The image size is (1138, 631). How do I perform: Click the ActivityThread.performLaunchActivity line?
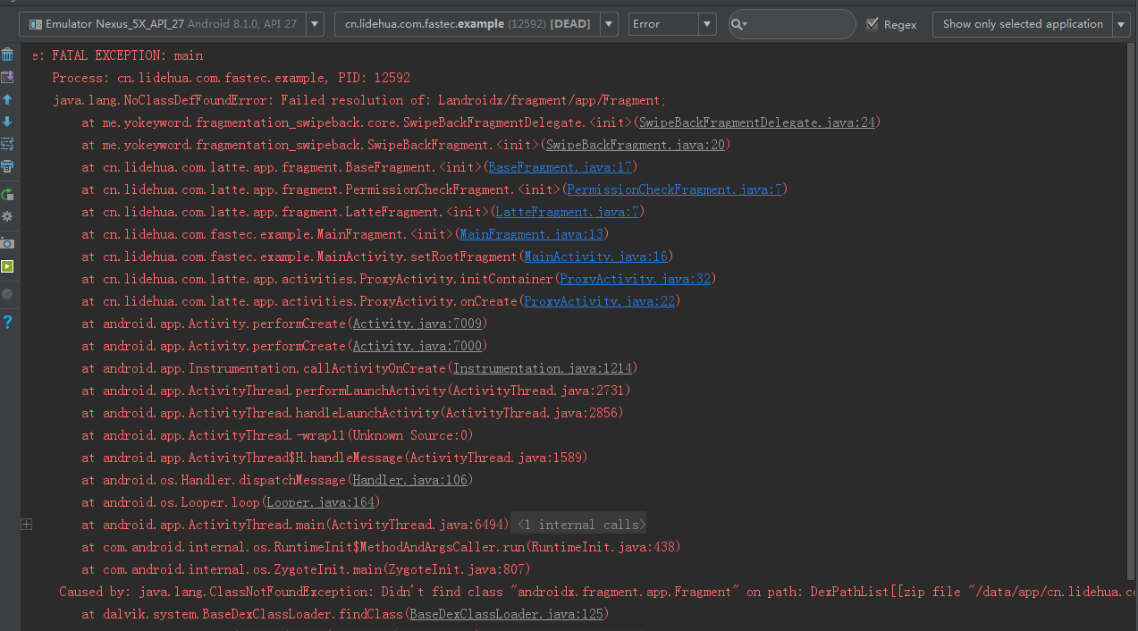[x=356, y=391]
